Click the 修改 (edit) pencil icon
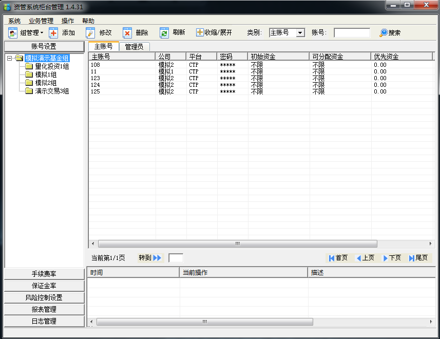Viewport: 440px width, 339px height. click(x=91, y=33)
